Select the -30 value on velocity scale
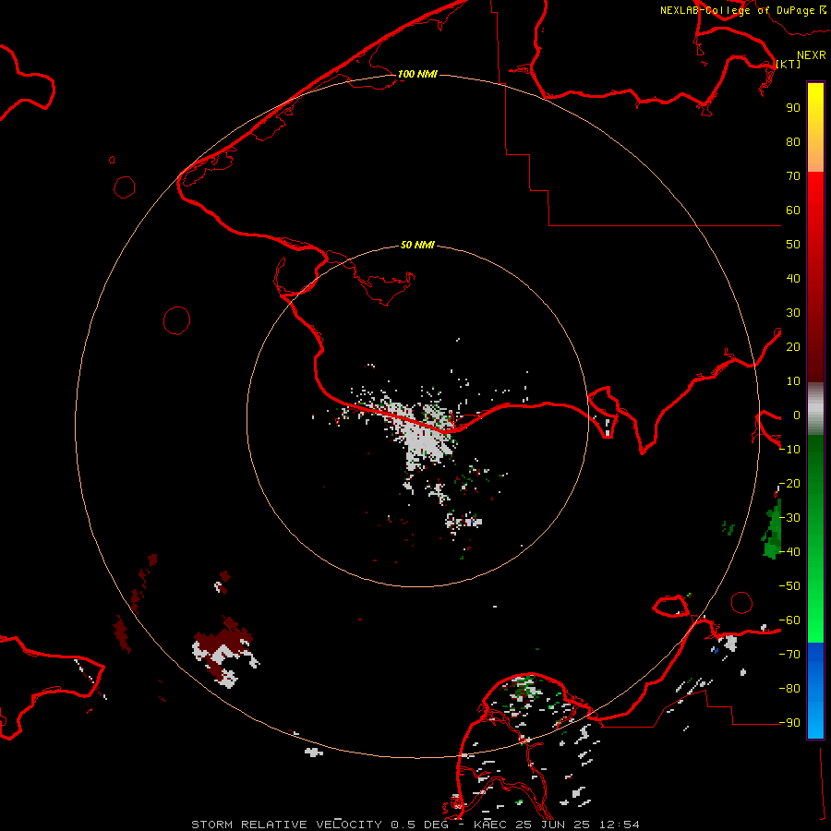 789,518
